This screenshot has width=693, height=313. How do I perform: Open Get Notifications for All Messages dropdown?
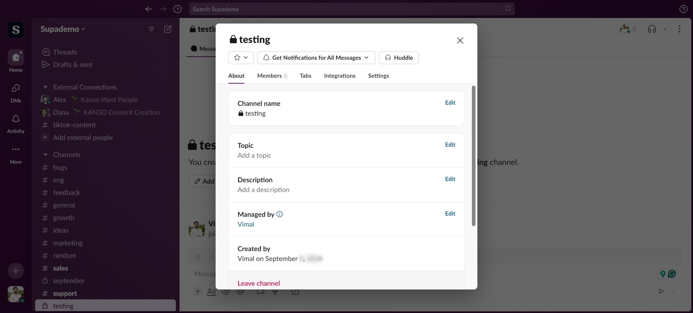click(316, 58)
